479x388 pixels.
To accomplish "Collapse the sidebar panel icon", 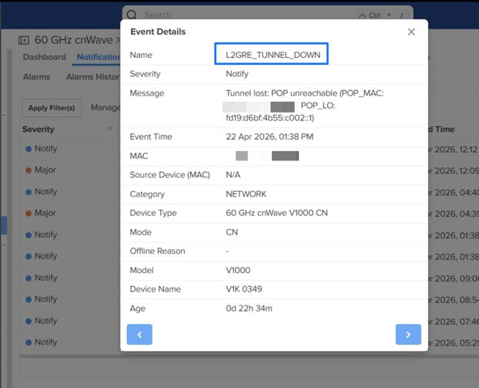I will point(24,40).
